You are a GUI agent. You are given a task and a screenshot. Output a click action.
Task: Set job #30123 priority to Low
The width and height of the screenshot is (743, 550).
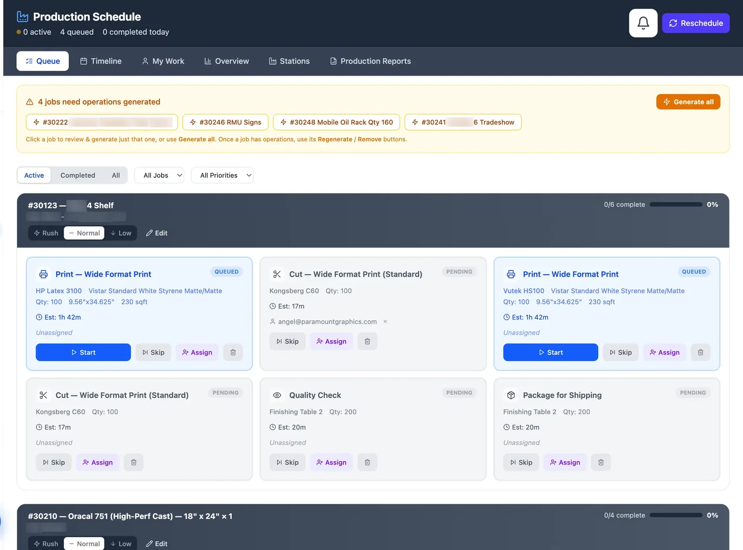point(121,233)
